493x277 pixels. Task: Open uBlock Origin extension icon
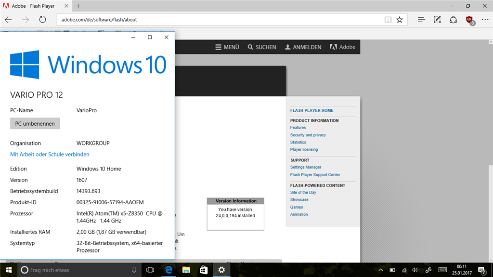[470, 20]
